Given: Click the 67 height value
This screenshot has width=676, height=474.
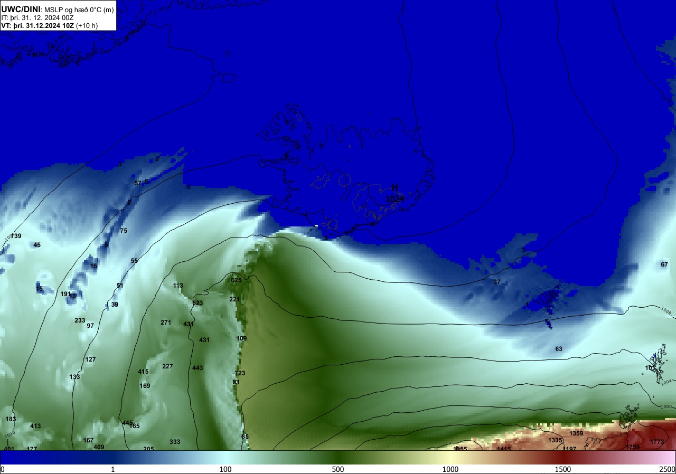Looking at the screenshot, I should pos(664,264).
